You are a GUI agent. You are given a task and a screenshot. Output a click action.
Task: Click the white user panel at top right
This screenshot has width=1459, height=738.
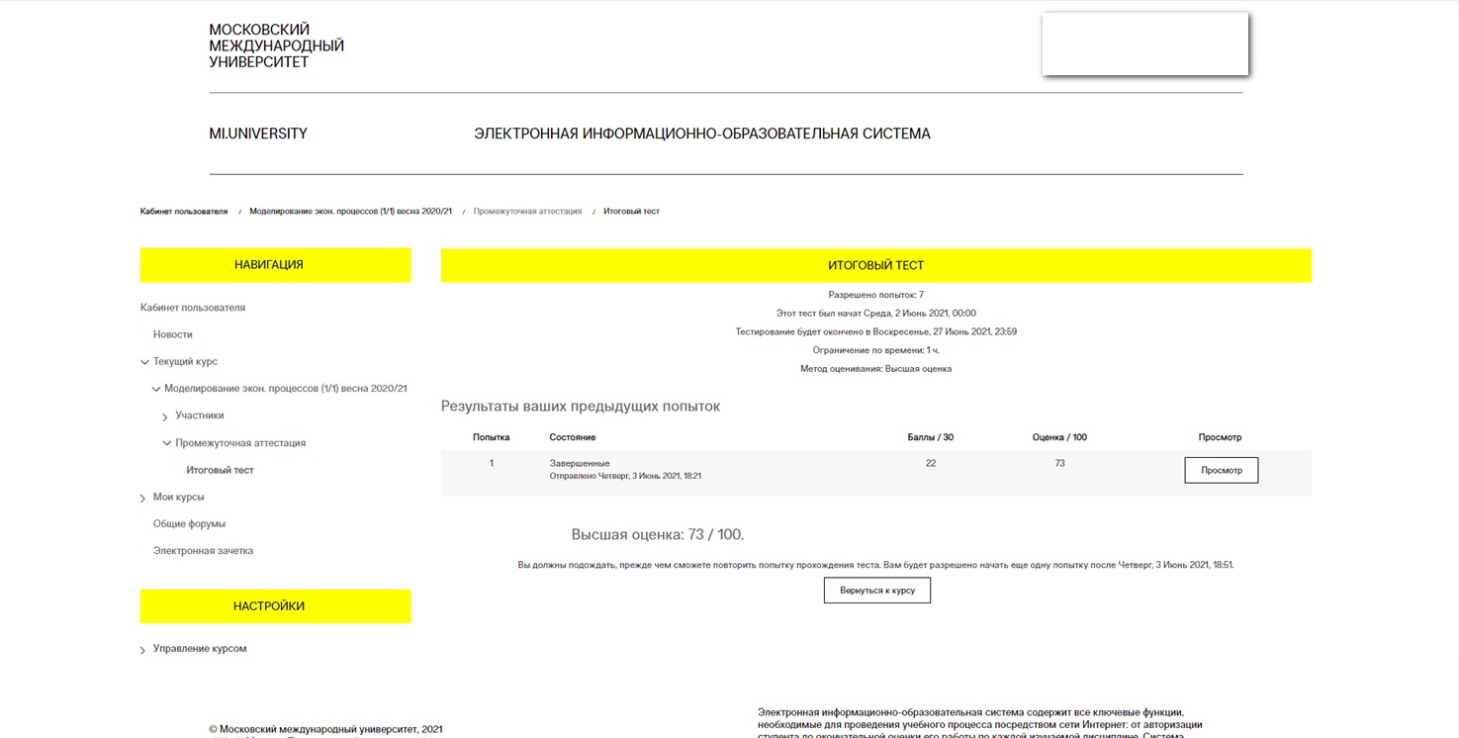point(1145,45)
